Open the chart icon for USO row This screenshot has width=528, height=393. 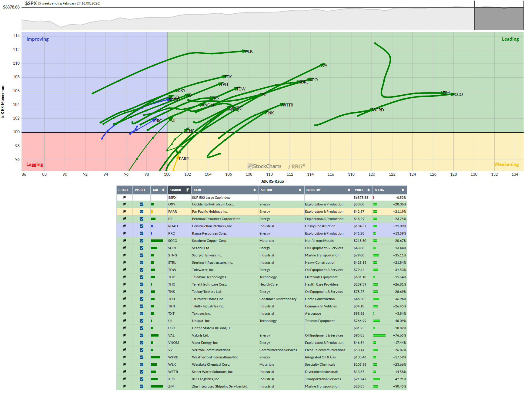(125, 328)
